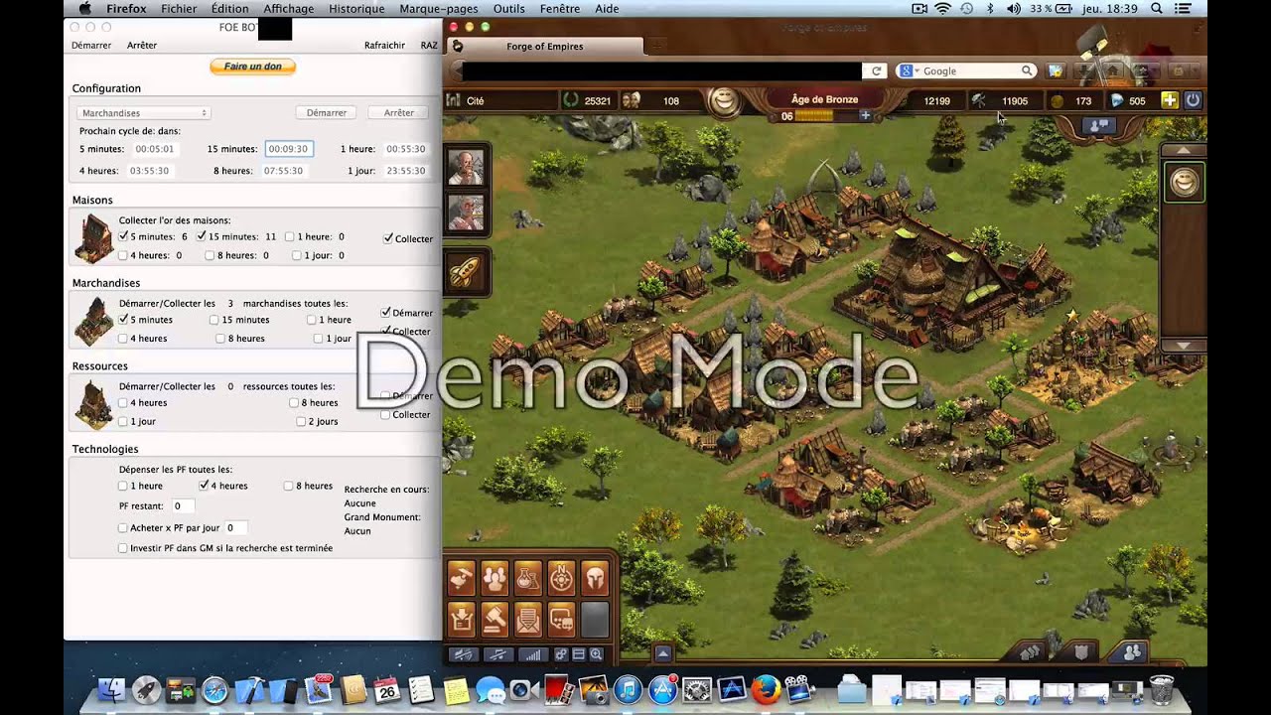This screenshot has height=715, width=1271.
Task: Open the Marchandises configuration dropdown
Action: point(143,113)
